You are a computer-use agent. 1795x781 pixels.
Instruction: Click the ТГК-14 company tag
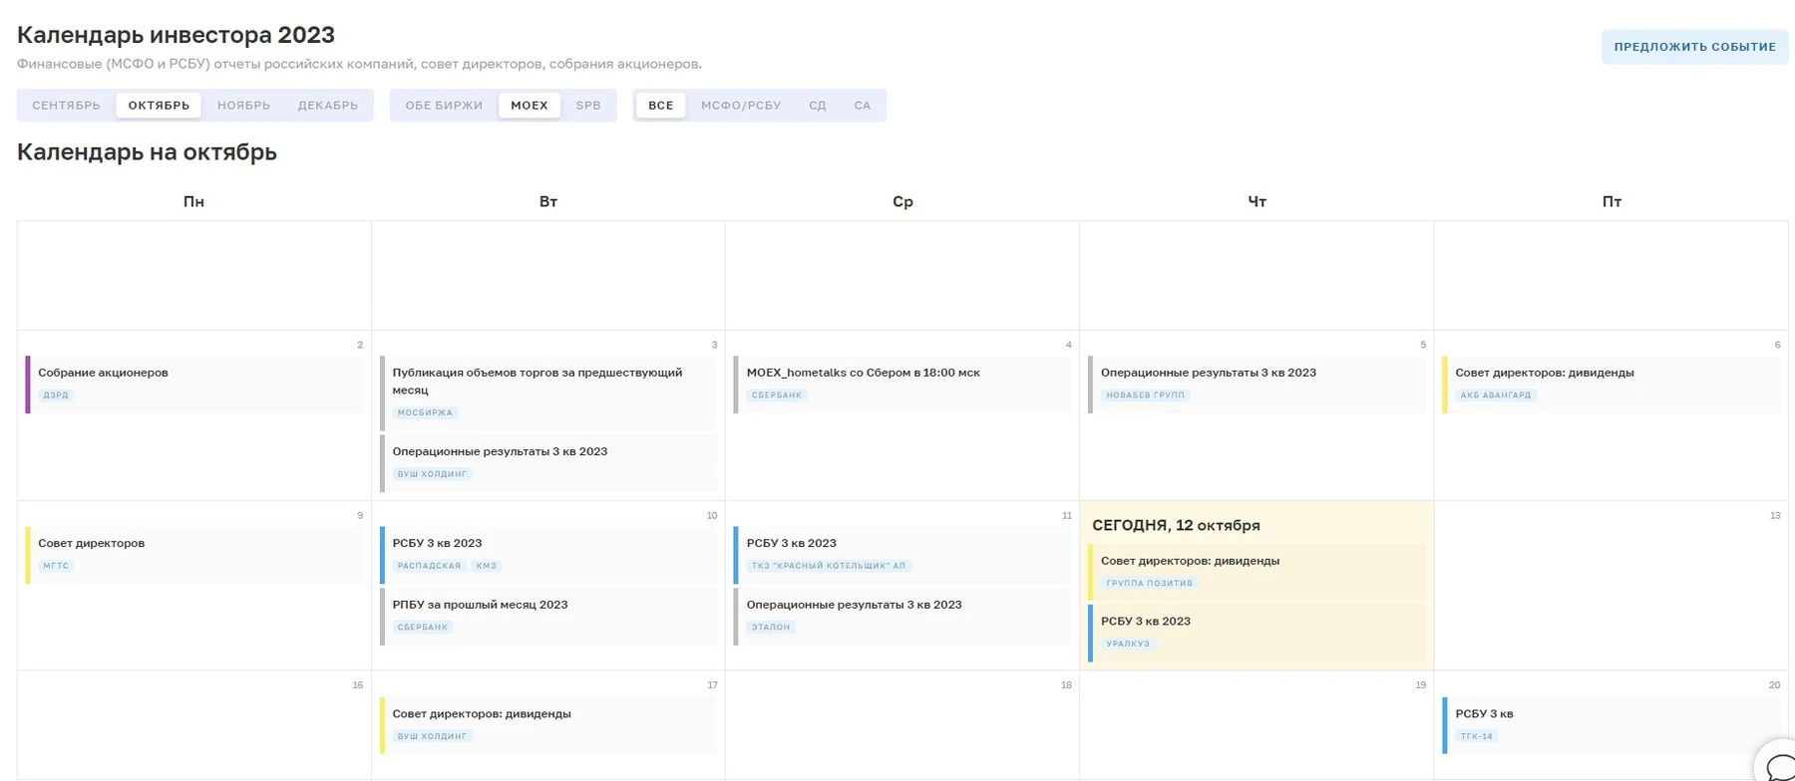[x=1477, y=737]
